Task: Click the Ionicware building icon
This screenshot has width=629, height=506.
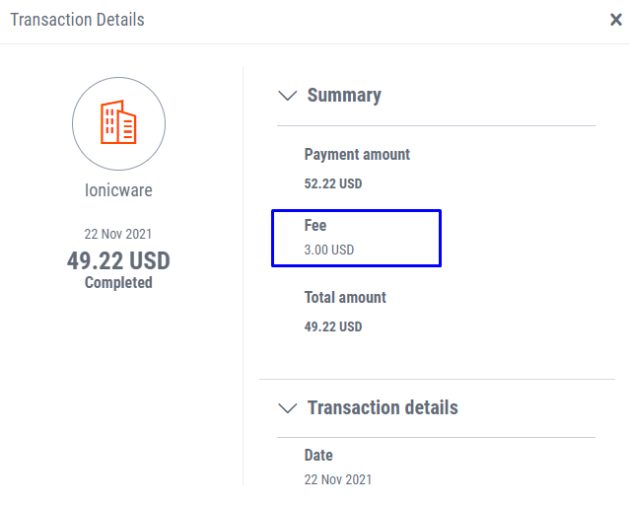Action: [118, 122]
